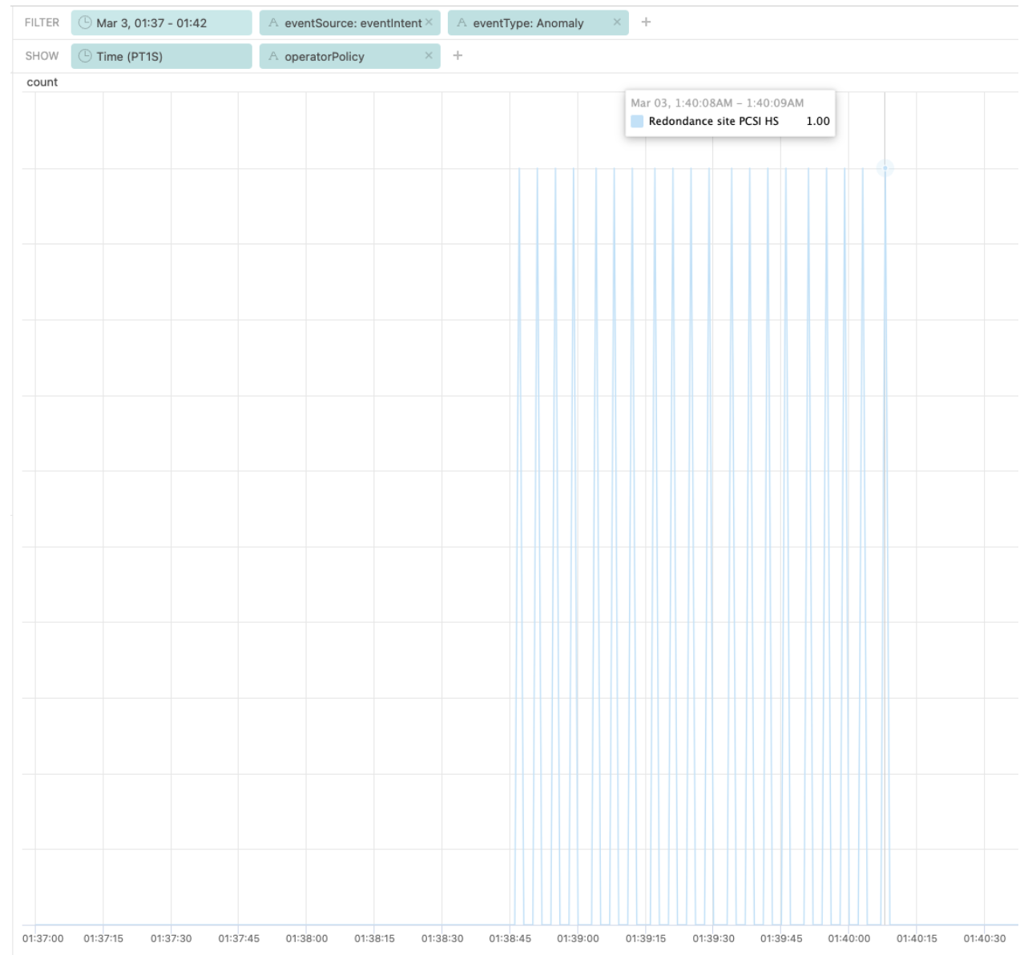Remove the eventType: Anomaly filter
This screenshot has width=1032, height=955.
(617, 22)
